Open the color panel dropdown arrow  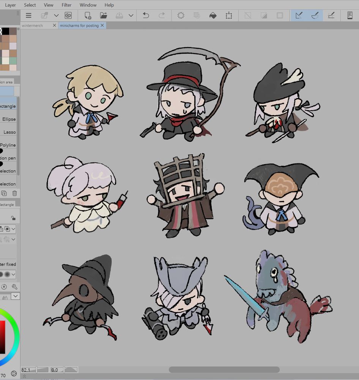[x=16, y=296]
